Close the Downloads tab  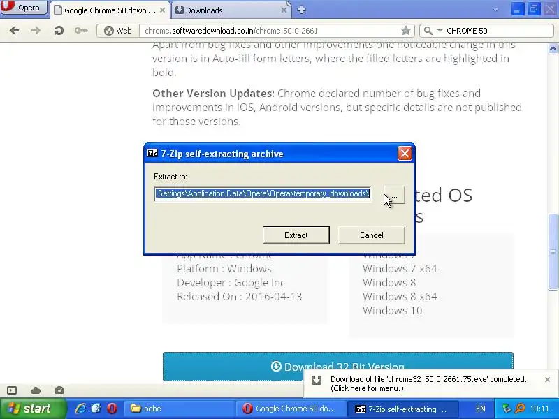coord(284,10)
